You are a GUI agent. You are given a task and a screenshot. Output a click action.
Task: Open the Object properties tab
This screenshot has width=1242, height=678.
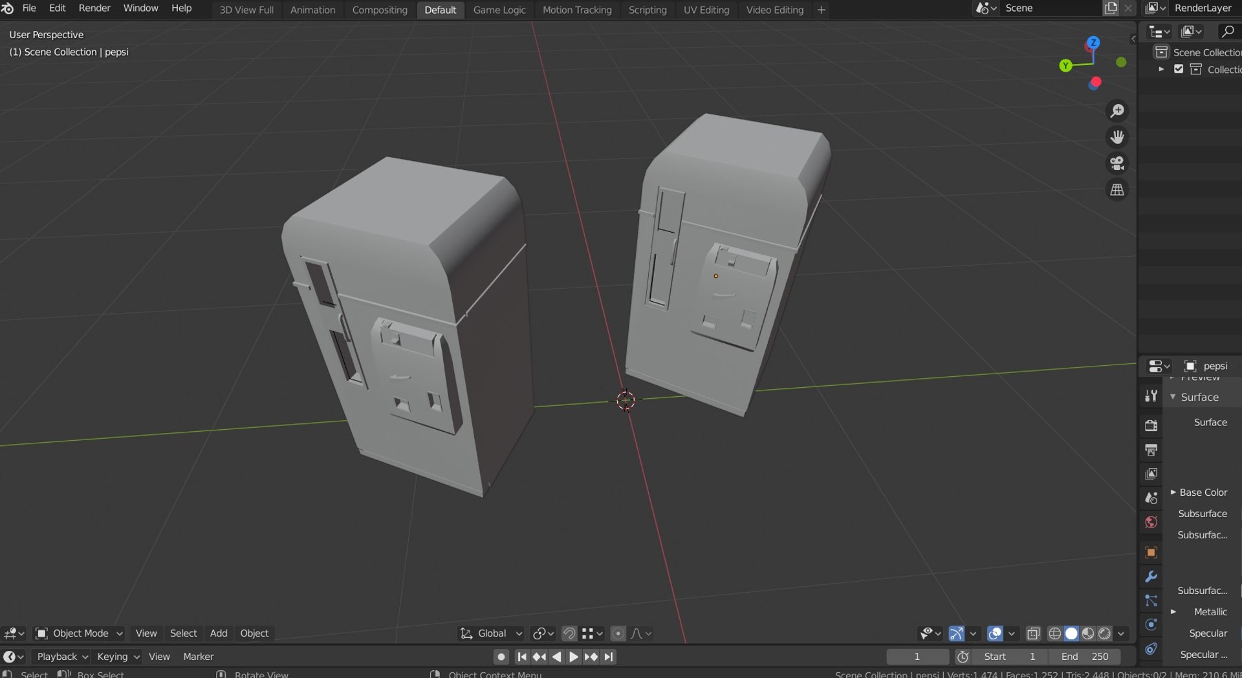(1151, 553)
